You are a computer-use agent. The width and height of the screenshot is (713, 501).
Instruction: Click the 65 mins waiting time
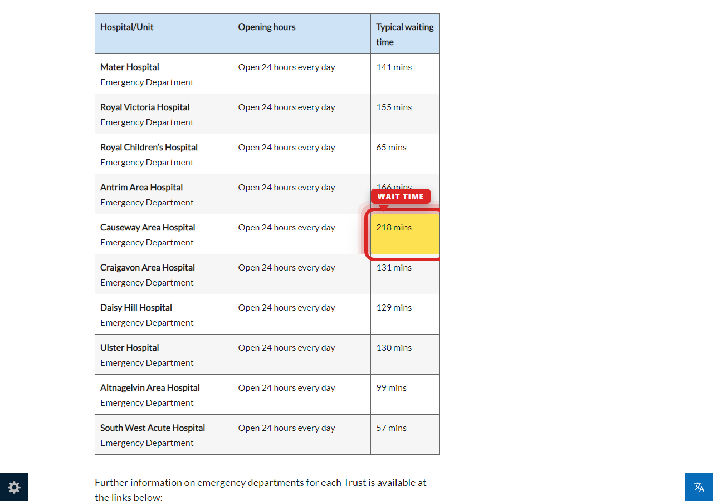point(392,147)
